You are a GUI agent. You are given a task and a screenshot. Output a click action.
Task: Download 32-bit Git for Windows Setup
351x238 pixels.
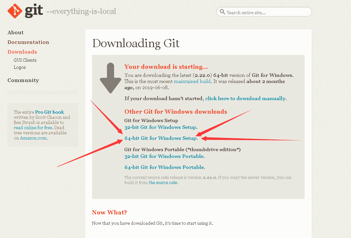160,127
